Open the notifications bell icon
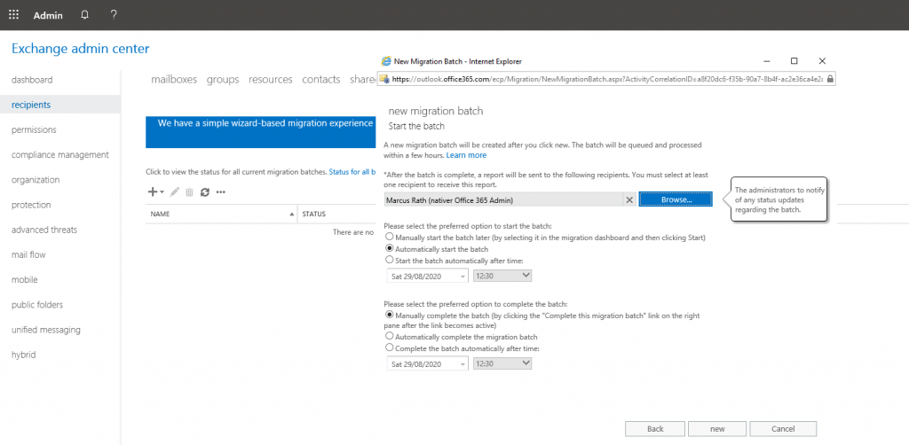This screenshot has height=445, width=909. (84, 15)
